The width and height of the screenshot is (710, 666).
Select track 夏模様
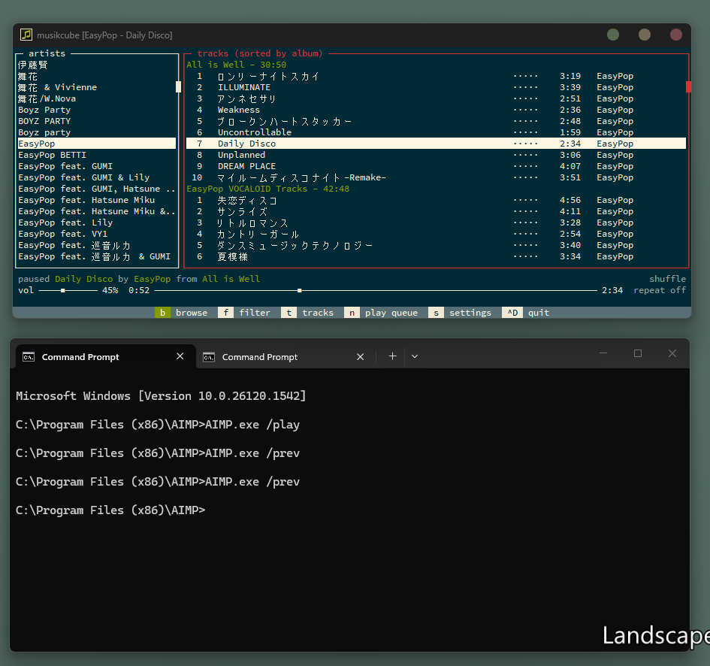pyautogui.click(x=436, y=256)
